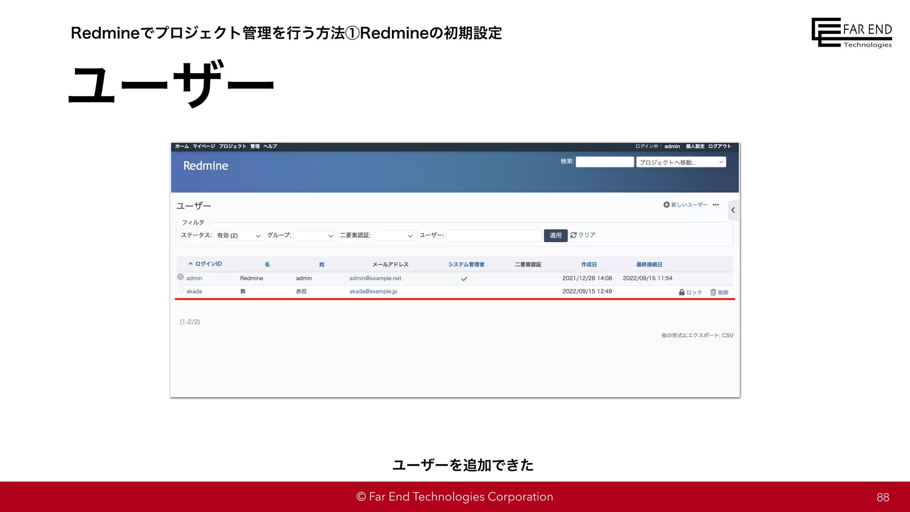910x512 pixels.
Task: Click the admin user avatar icon
Action: (x=180, y=277)
